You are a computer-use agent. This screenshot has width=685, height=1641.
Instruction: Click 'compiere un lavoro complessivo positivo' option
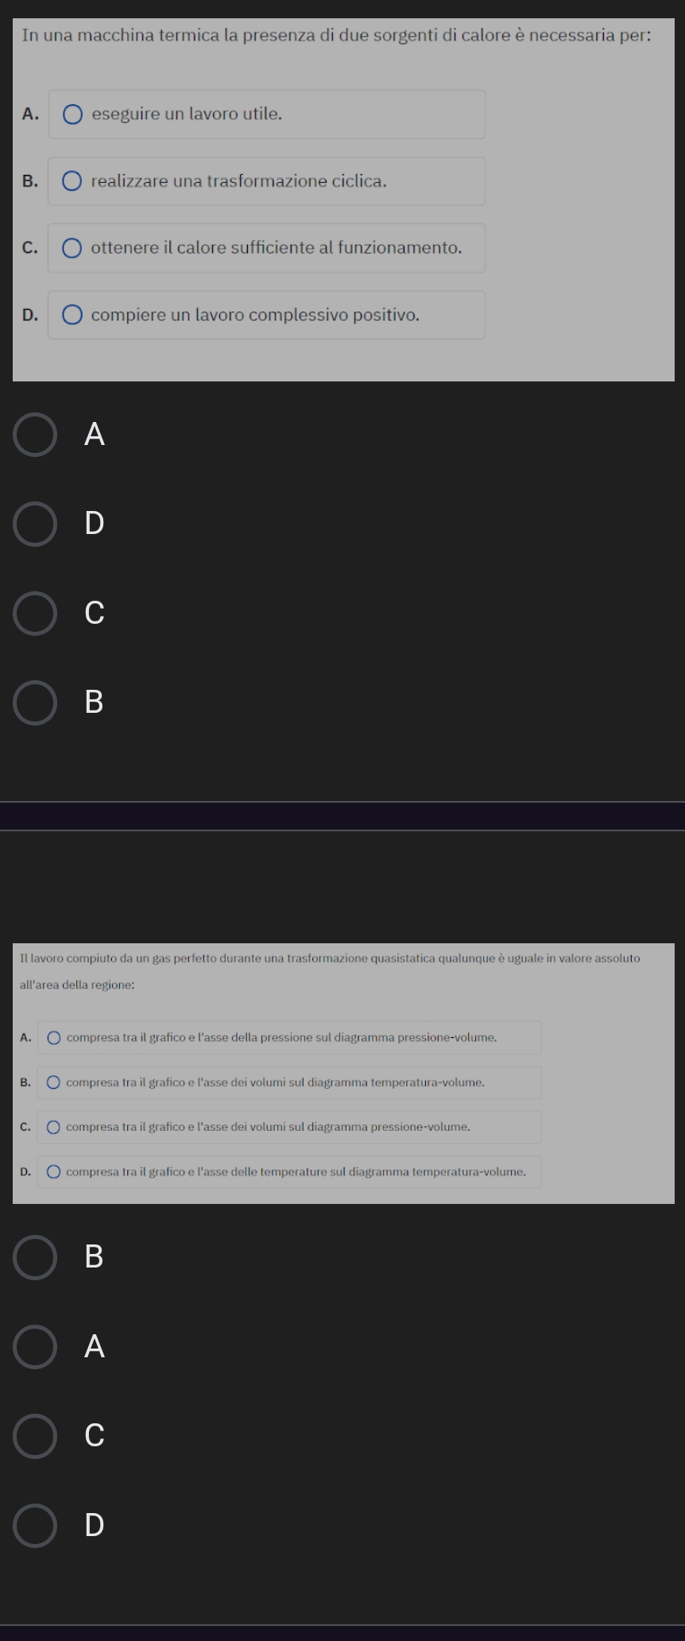pyautogui.click(x=267, y=315)
